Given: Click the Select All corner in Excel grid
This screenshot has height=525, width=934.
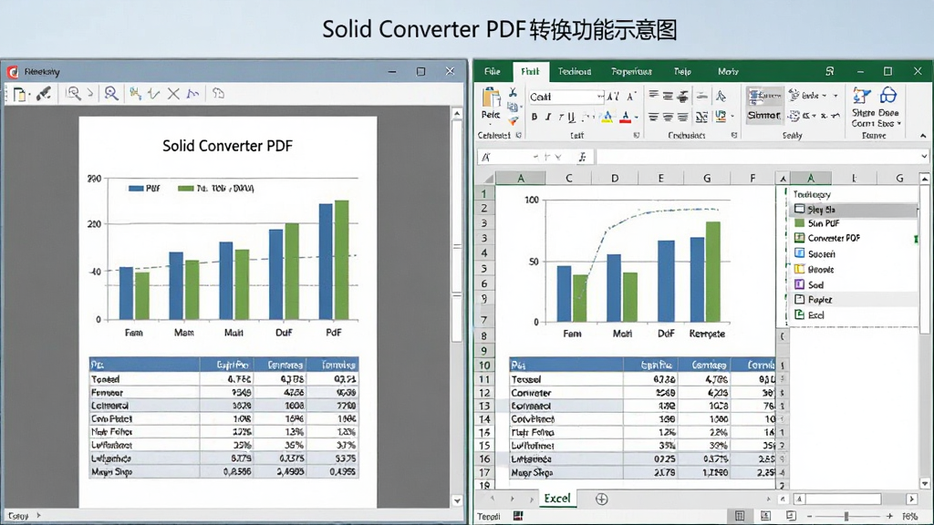Looking at the screenshot, I should [485, 178].
